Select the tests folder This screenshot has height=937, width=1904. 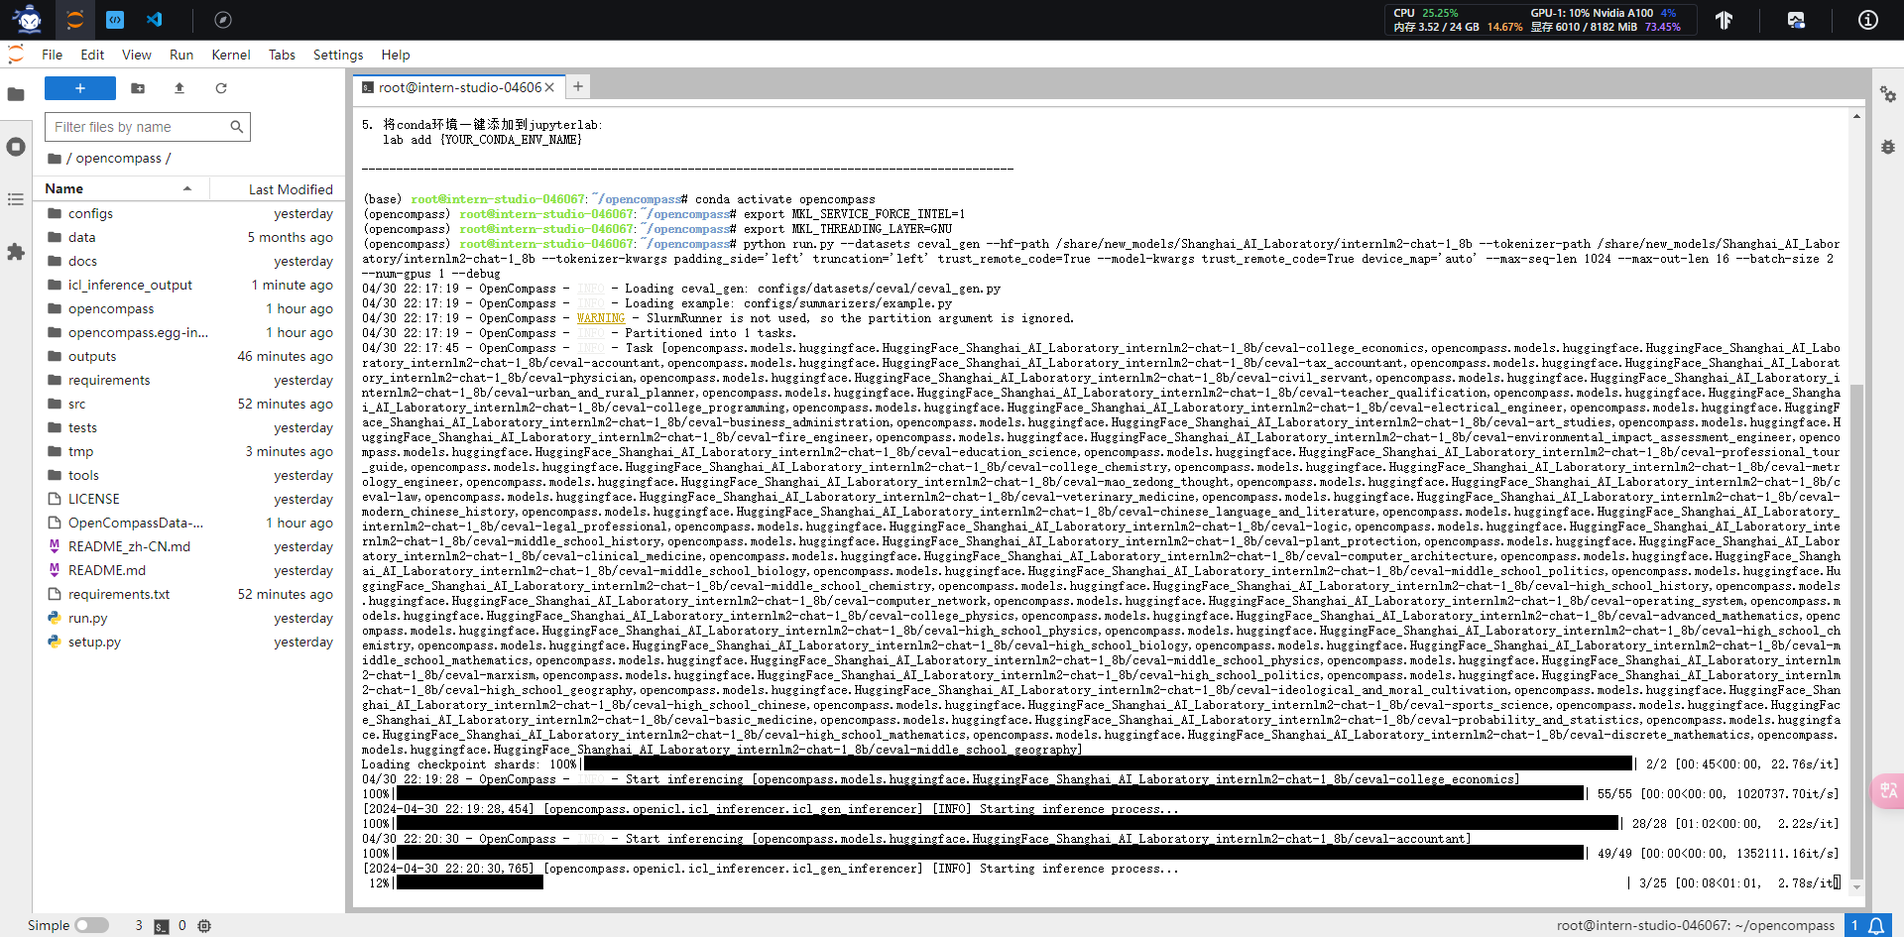[x=190, y=427]
